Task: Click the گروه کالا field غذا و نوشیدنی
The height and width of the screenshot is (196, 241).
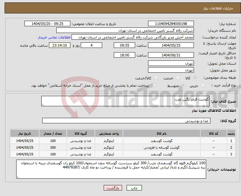Action: (x=126, y=121)
